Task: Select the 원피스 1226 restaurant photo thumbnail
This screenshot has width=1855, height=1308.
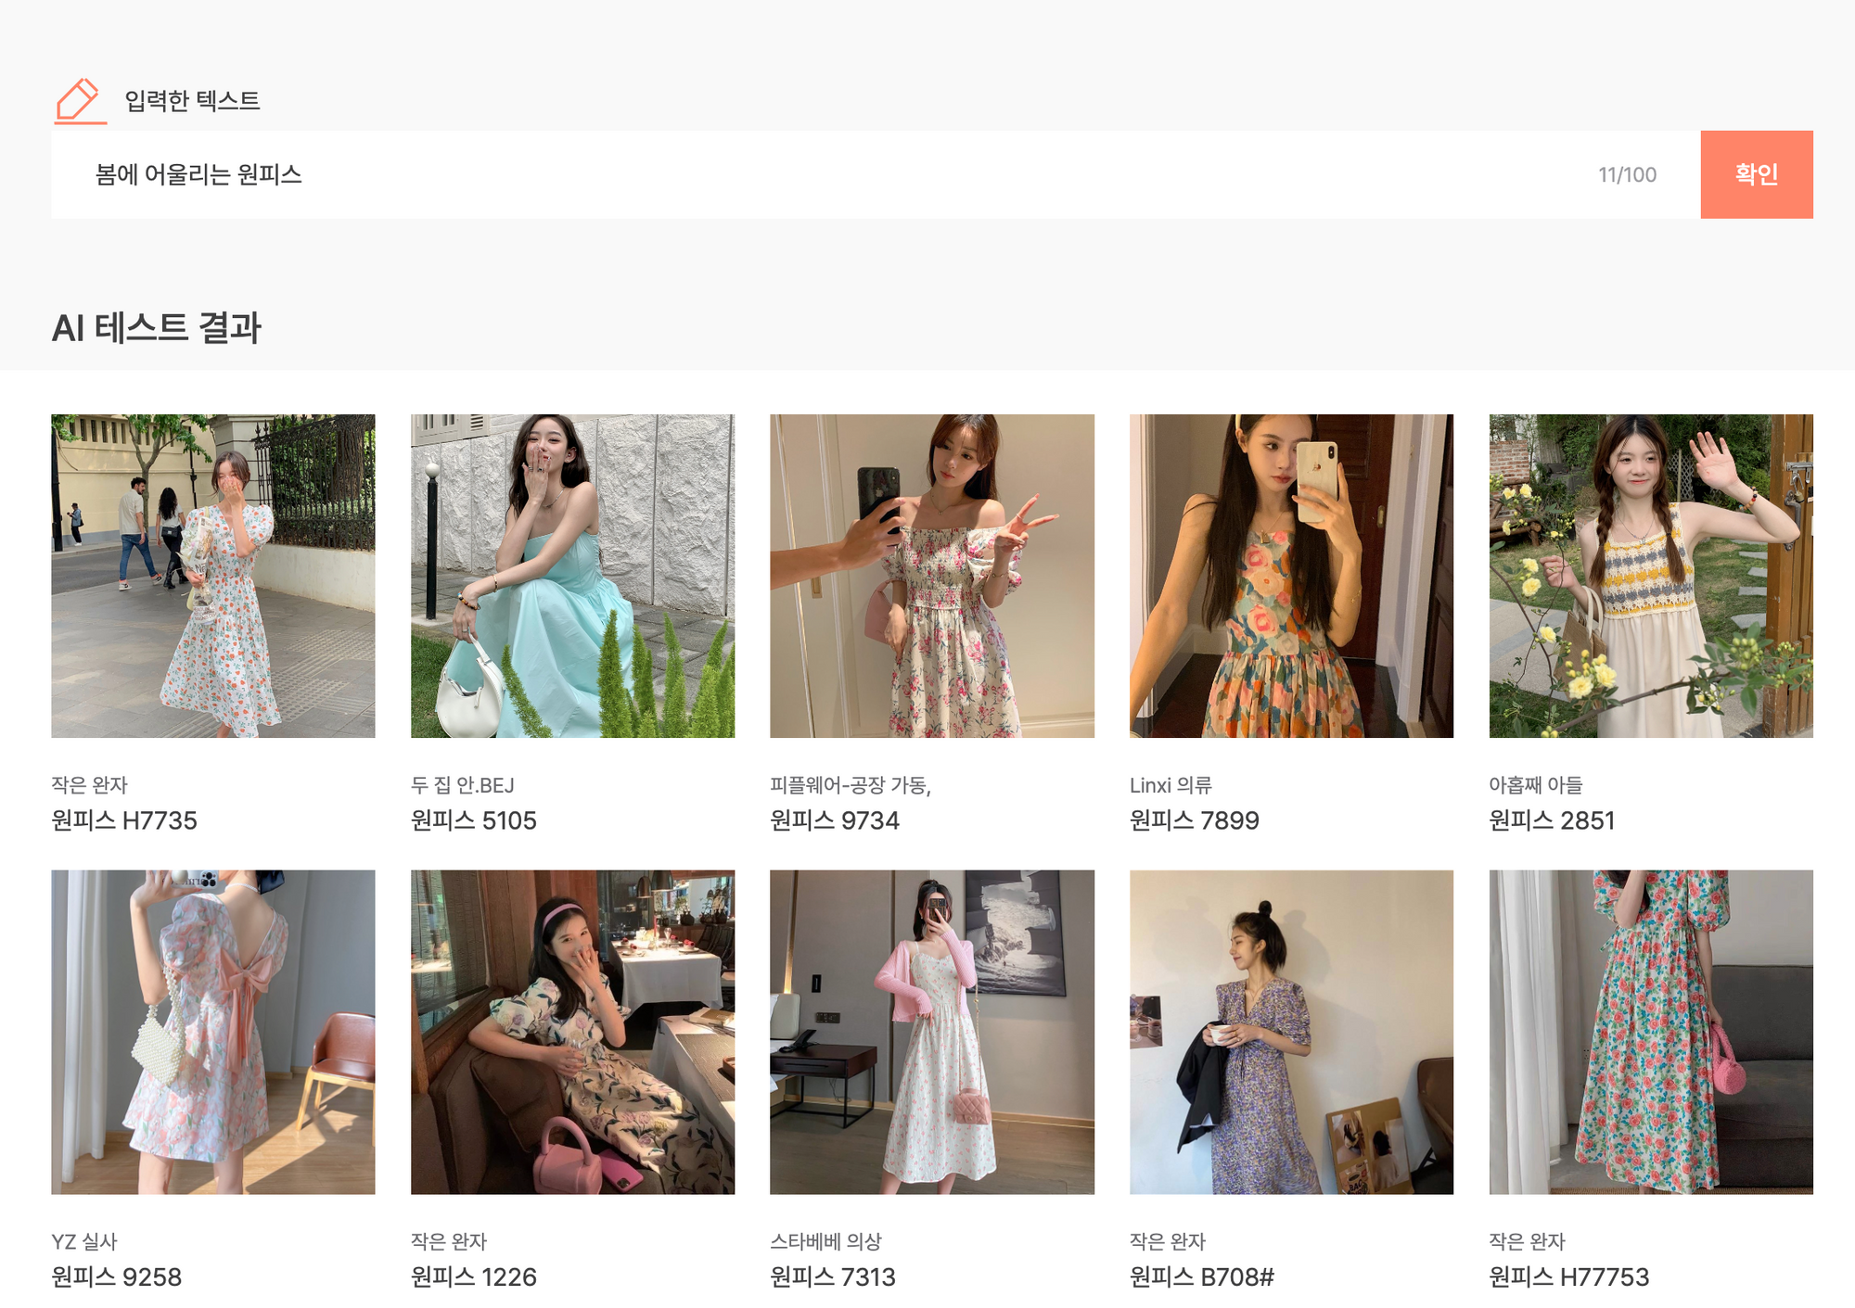Action: pos(572,1031)
